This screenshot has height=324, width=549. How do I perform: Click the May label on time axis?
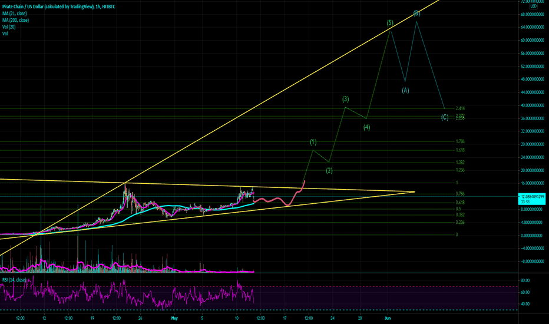tap(174, 318)
